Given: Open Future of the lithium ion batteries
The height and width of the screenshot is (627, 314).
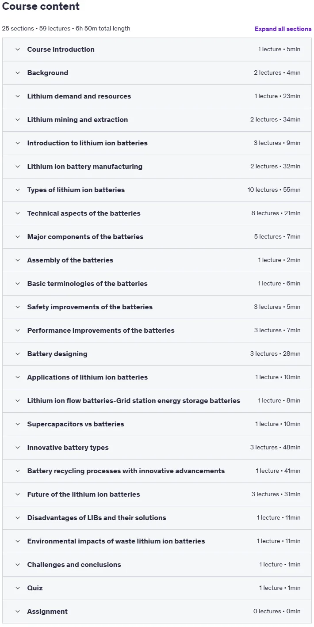Looking at the screenshot, I should tap(157, 494).
